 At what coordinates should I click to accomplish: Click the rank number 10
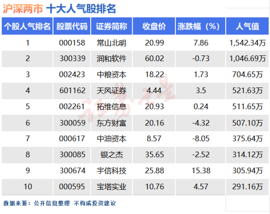pyautogui.click(x=28, y=187)
